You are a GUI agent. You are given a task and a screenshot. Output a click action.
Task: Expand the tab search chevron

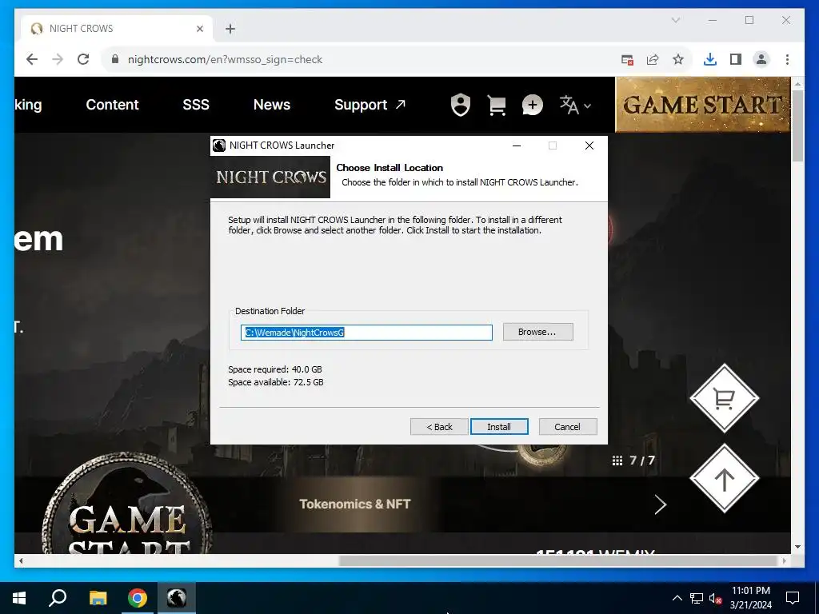coord(675,20)
